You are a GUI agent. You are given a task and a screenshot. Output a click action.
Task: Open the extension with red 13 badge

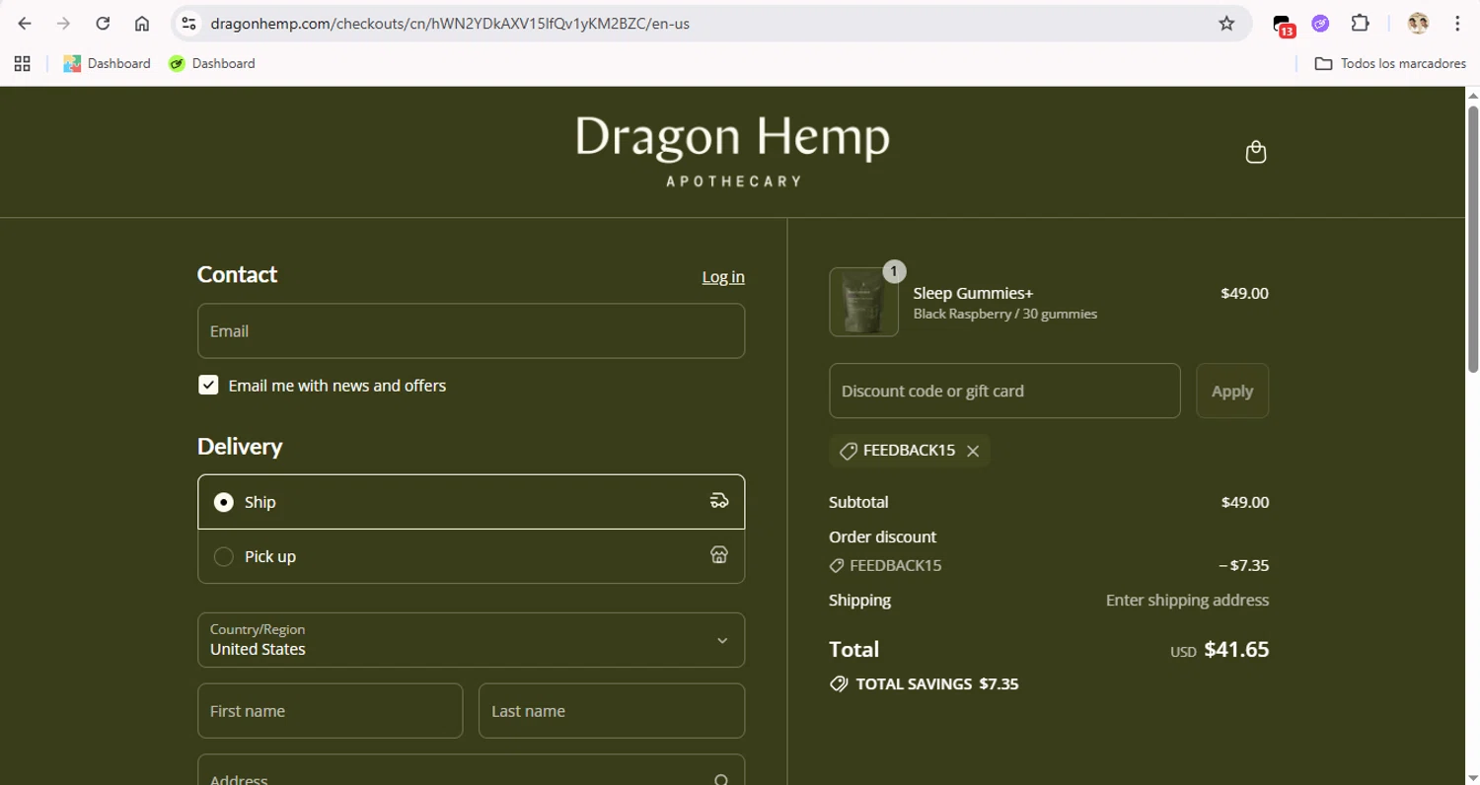1283,25
